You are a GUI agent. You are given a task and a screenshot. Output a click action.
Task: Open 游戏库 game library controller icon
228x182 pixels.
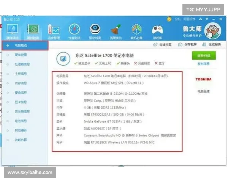(x=157, y=31)
